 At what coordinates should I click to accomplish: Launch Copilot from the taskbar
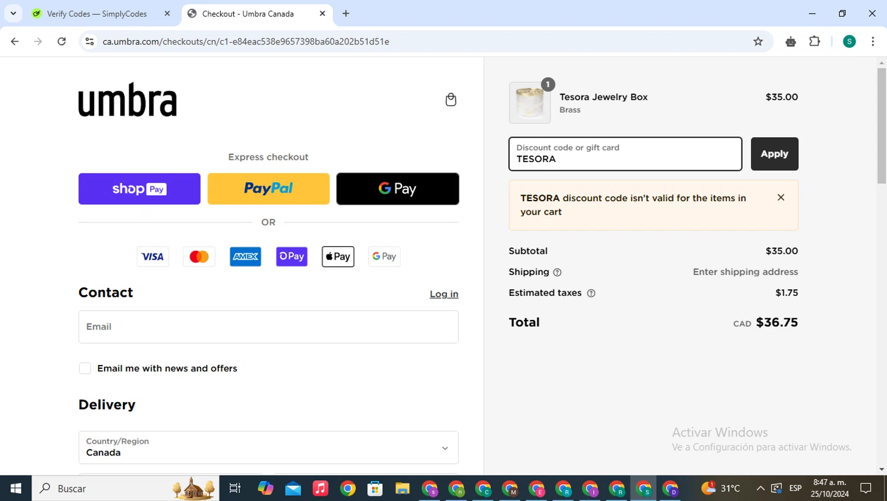click(x=266, y=488)
